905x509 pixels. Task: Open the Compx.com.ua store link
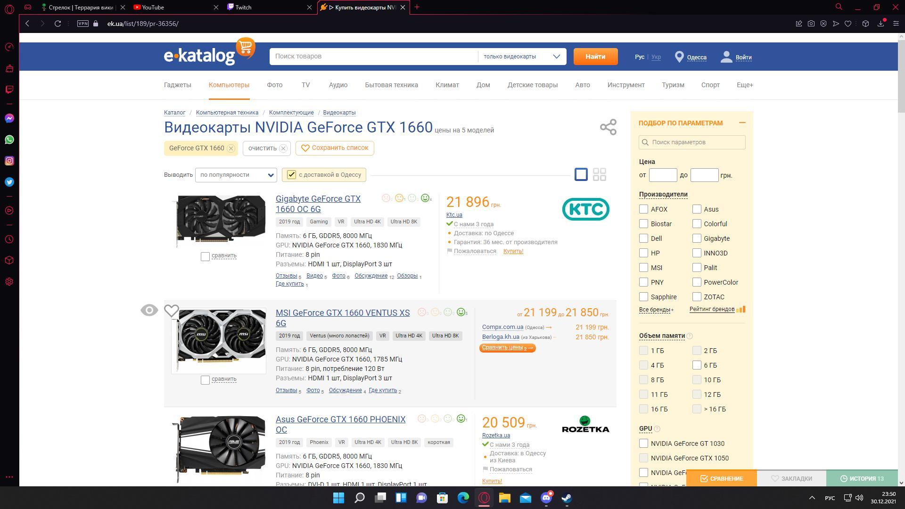[x=502, y=327]
